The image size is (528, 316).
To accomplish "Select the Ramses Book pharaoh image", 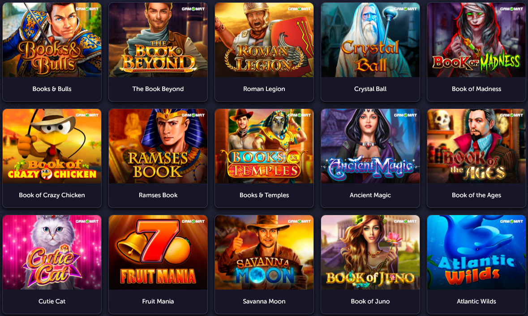I will coord(158,146).
